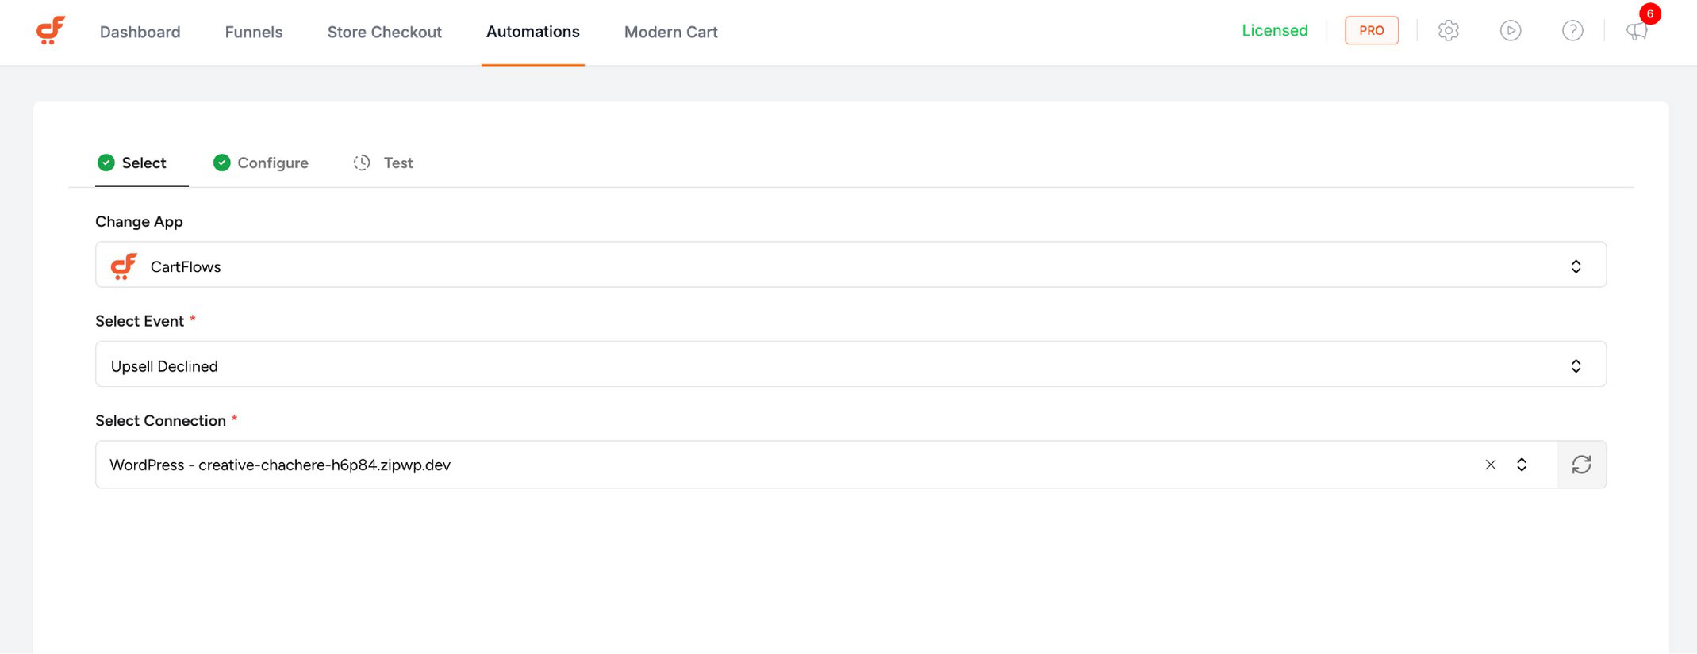Click the Licensed status link

[1275, 30]
